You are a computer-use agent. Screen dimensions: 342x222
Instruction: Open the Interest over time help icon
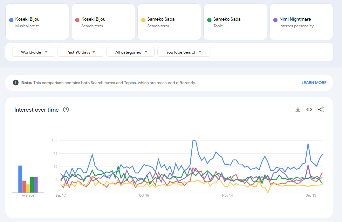tap(66, 110)
